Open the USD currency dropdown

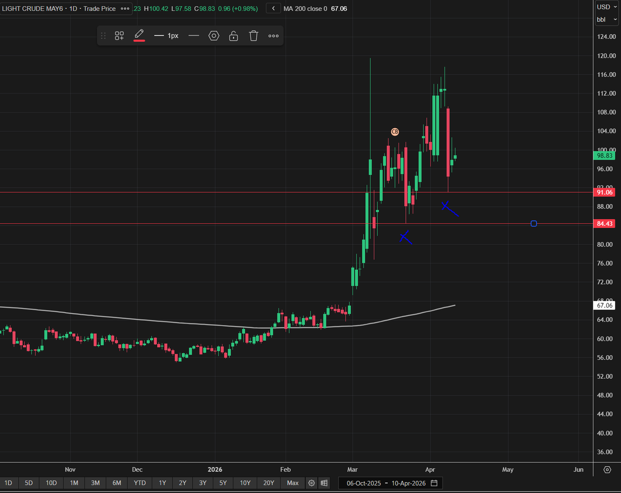click(x=607, y=7)
